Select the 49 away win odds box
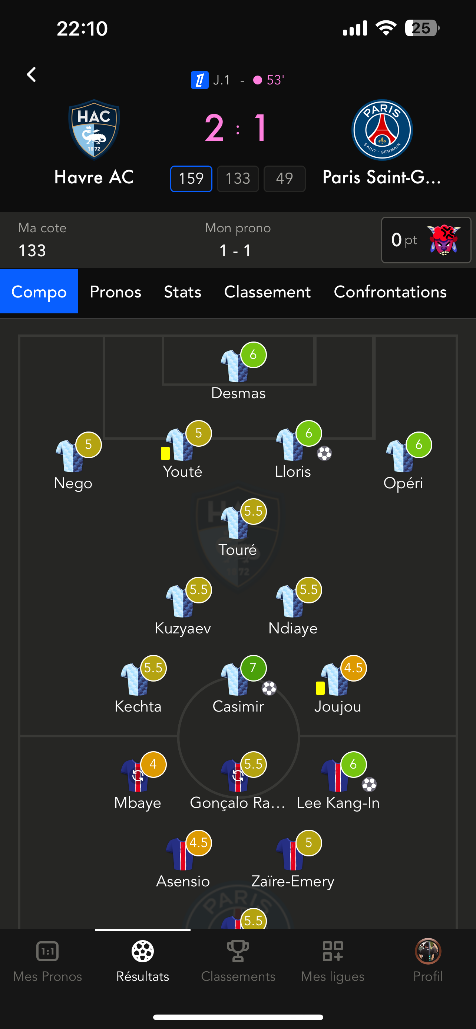Screen dimensions: 476x1029 click(x=285, y=179)
